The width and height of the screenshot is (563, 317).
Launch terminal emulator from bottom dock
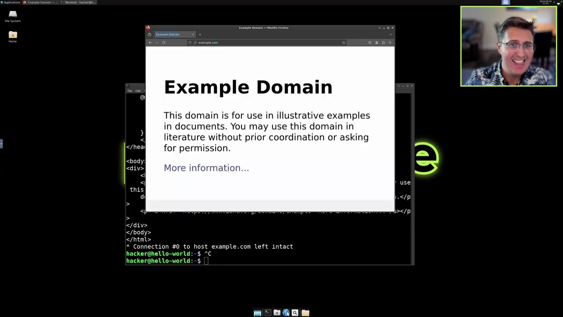(x=267, y=313)
